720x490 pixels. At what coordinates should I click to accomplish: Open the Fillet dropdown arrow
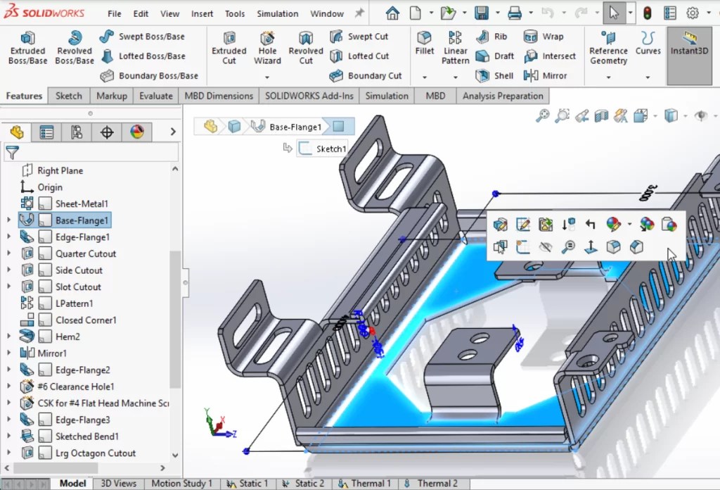click(424, 77)
